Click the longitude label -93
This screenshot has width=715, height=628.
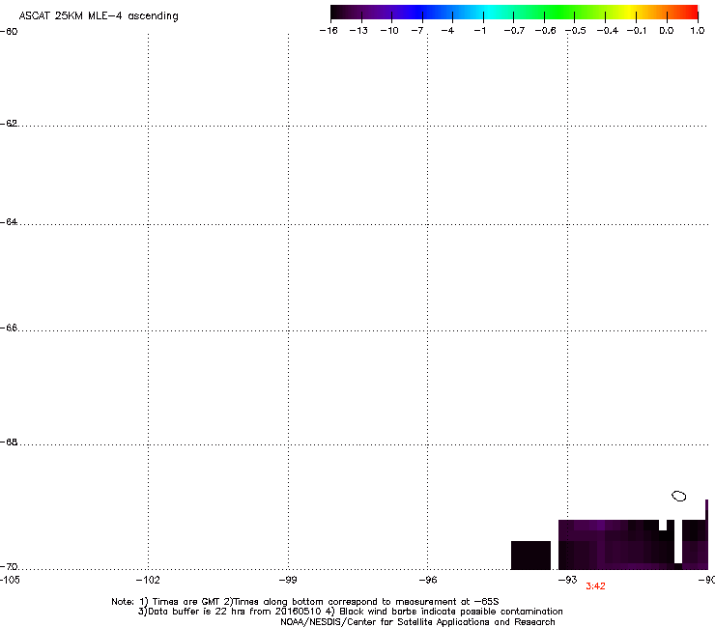point(568,580)
